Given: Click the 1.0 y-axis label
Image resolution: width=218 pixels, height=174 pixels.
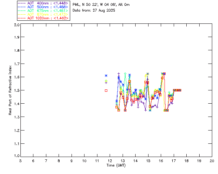Looking at the screenshot, I should pos(17,156).
